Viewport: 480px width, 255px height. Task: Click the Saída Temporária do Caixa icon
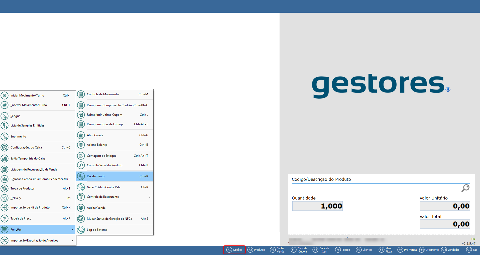[5, 158]
